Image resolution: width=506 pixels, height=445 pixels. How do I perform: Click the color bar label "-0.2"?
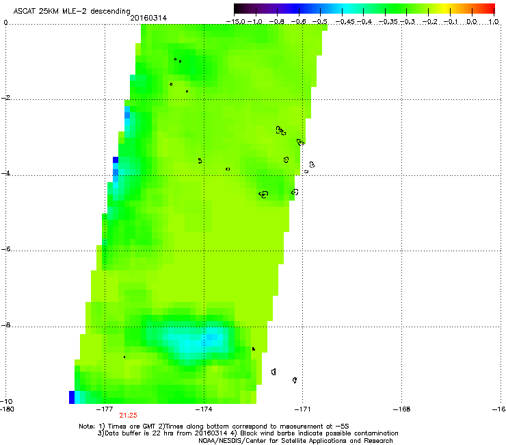point(429,22)
